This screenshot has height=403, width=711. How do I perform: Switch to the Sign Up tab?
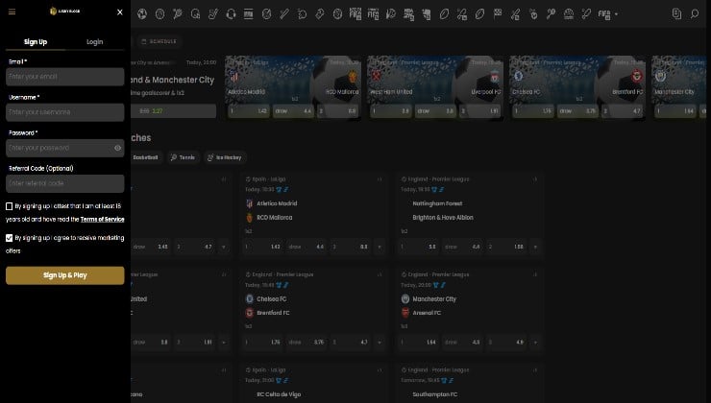coord(36,41)
